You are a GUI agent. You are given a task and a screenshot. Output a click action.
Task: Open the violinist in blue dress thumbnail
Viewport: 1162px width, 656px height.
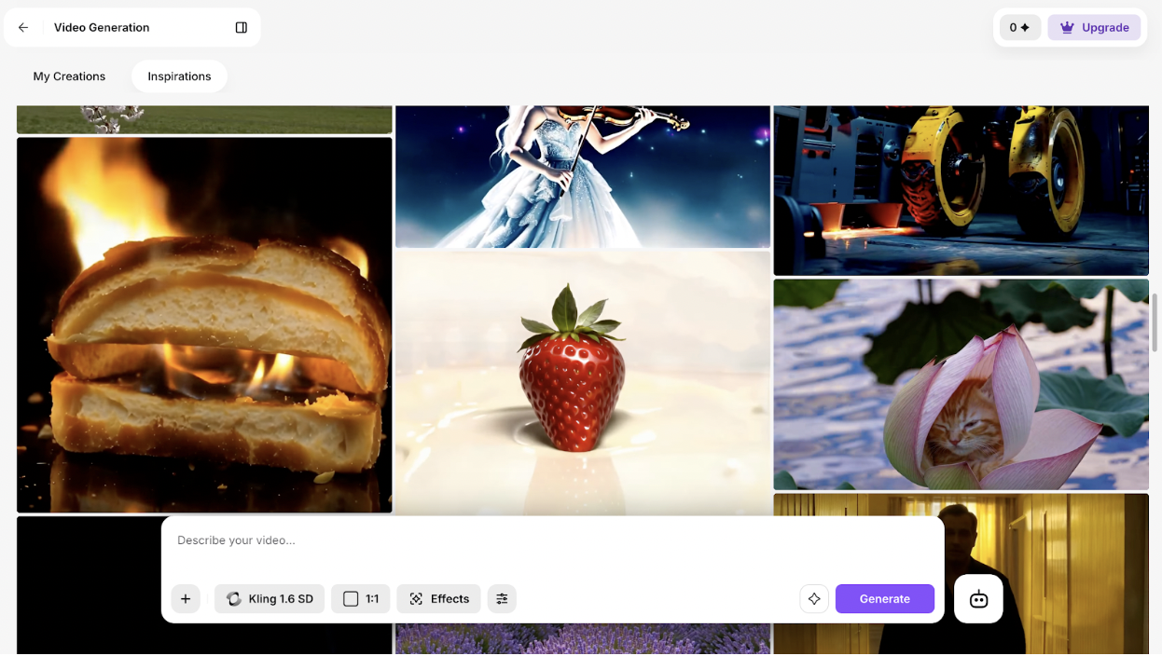582,175
